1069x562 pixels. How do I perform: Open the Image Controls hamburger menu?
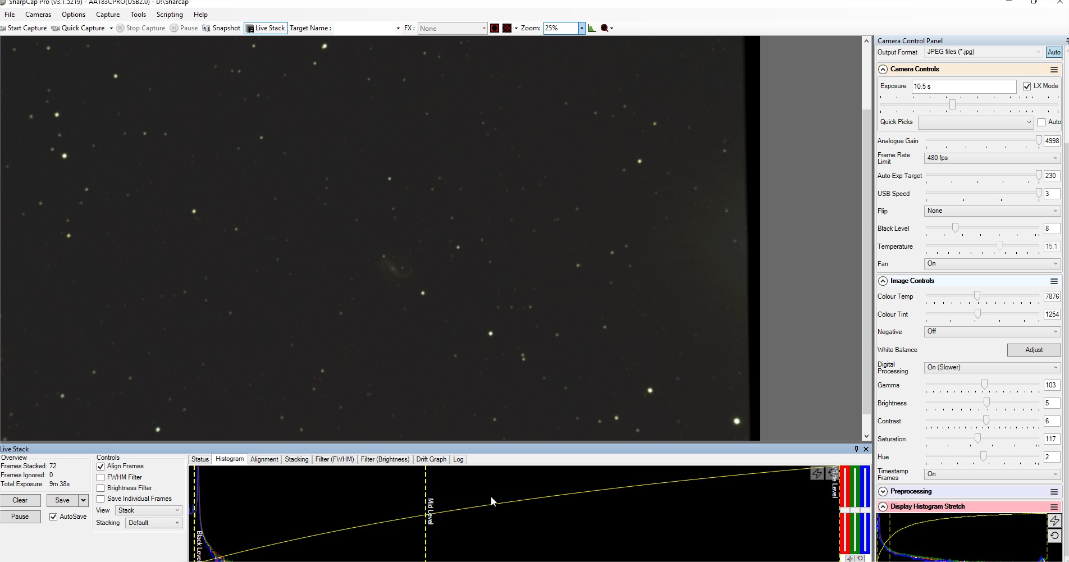pyautogui.click(x=1054, y=281)
